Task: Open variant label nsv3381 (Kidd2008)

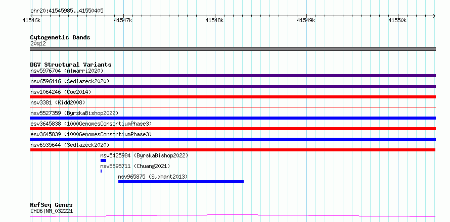Action: pos(58,102)
